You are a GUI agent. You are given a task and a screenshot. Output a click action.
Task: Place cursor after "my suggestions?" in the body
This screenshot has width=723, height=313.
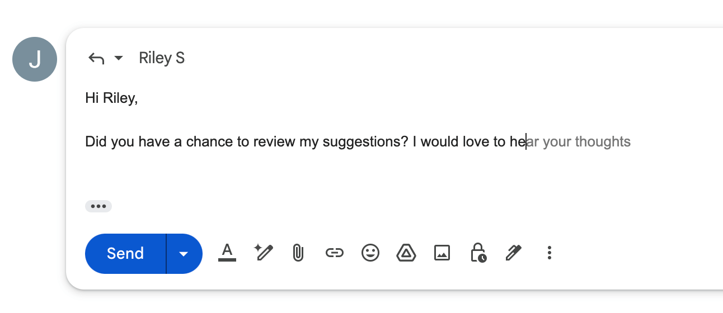[409, 142]
